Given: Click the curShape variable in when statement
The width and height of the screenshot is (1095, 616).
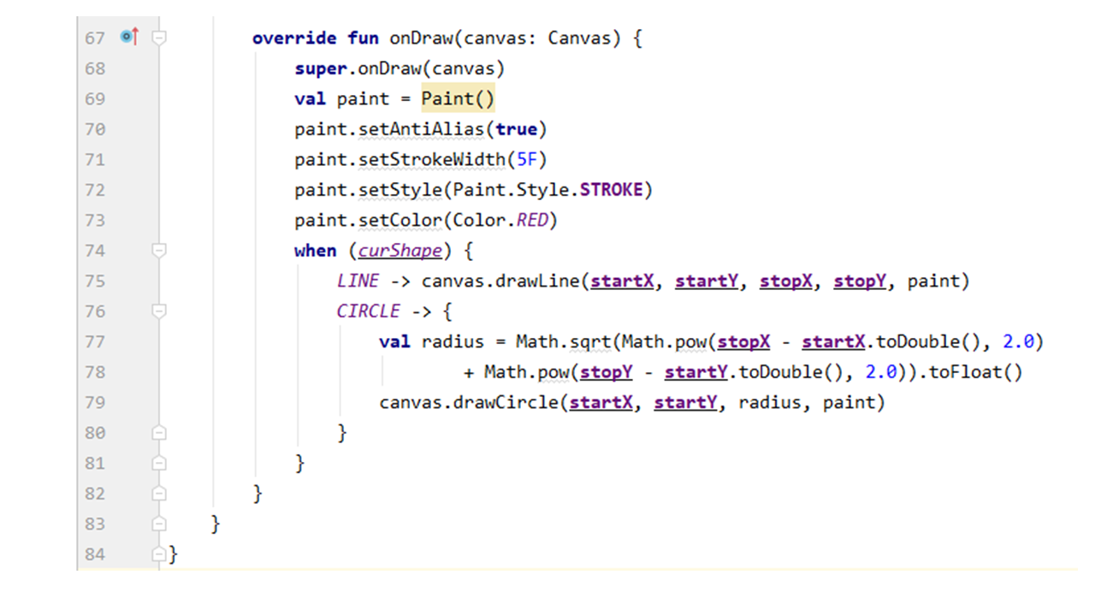Looking at the screenshot, I should pos(400,251).
